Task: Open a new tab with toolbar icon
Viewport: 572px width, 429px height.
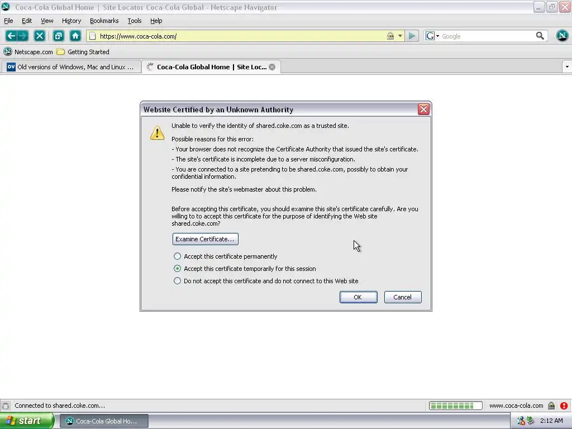Action: pyautogui.click(x=58, y=36)
